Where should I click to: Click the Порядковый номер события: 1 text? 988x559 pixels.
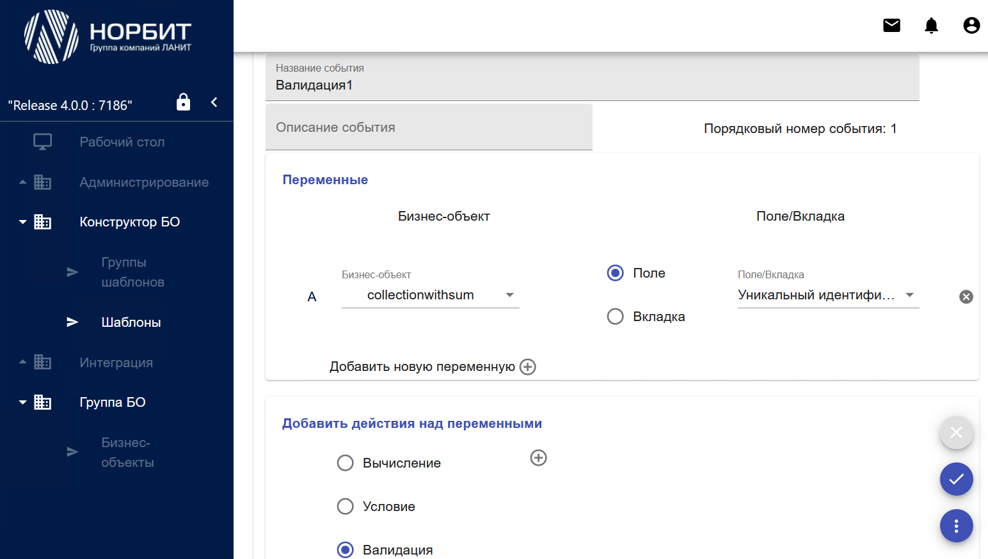801,129
